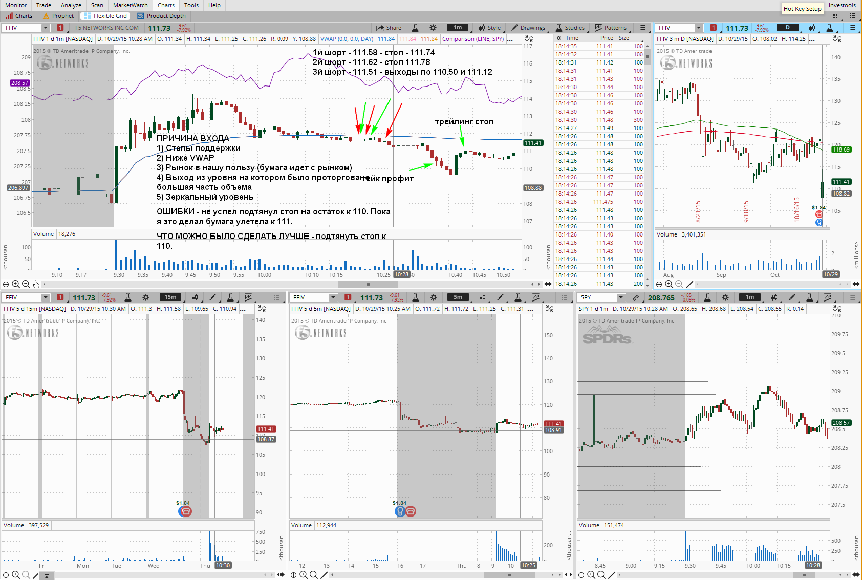
Task: Click the Comparison (LINE, SPY) study label
Action: (x=473, y=39)
